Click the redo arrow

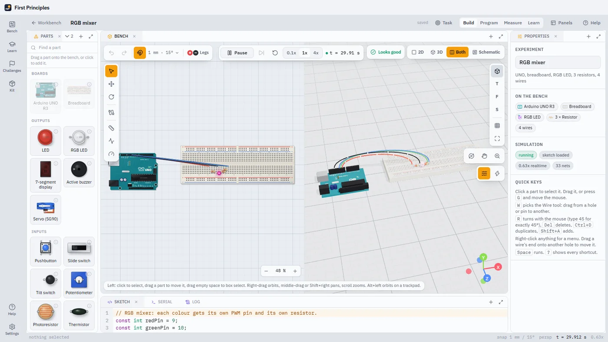point(124,53)
